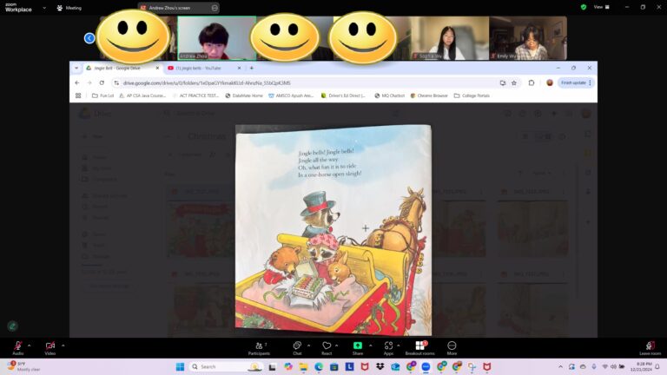
Task: Open ACT PRACTICE TEST bookmark
Action: (195, 95)
